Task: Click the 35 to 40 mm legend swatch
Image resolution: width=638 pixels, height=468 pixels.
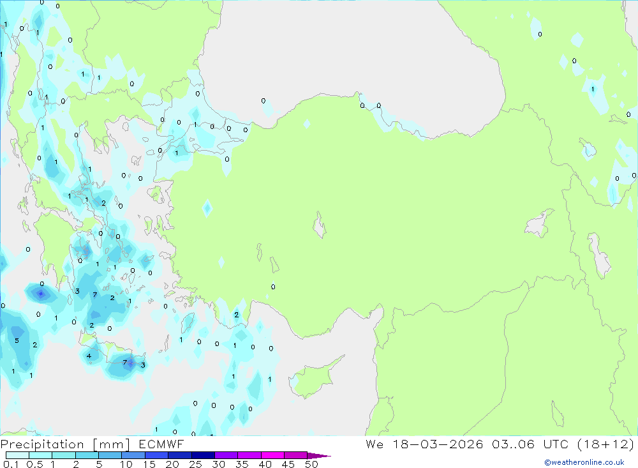Action: pos(249,455)
